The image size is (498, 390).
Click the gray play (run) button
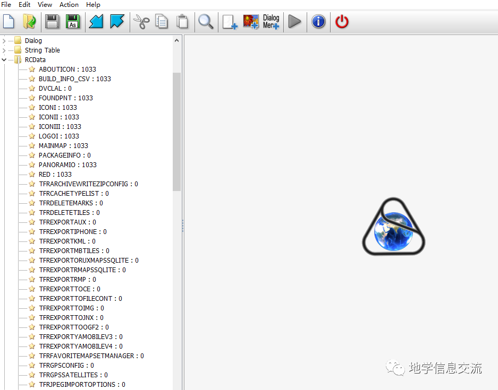point(295,22)
